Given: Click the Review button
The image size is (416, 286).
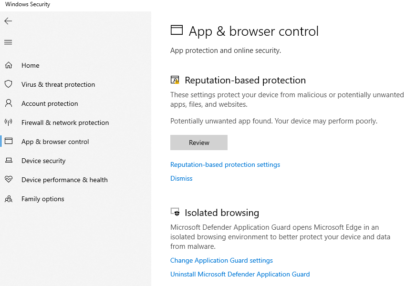Looking at the screenshot, I should tap(199, 143).
